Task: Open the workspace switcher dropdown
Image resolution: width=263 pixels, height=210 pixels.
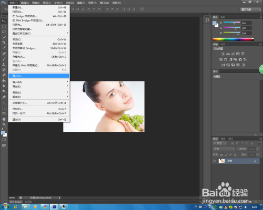Action: (250, 9)
